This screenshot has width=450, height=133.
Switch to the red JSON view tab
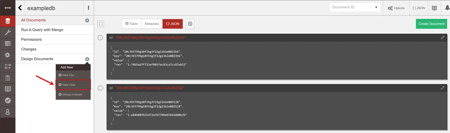173,24
